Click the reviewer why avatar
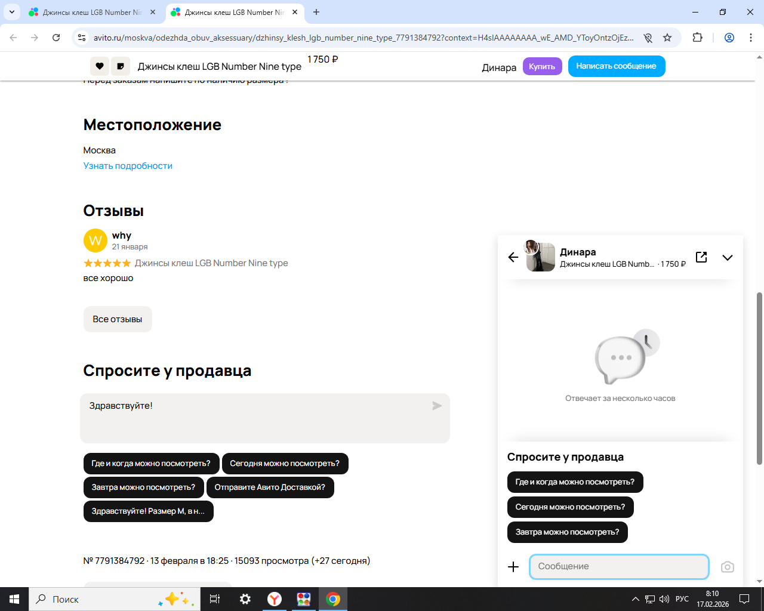764x611 pixels. click(95, 240)
